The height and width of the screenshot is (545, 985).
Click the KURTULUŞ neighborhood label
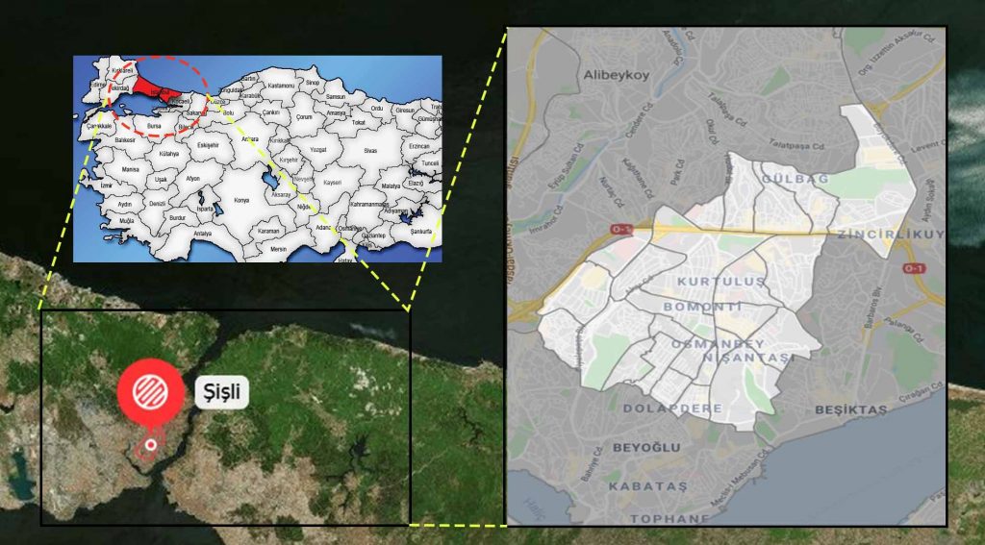tap(722, 282)
